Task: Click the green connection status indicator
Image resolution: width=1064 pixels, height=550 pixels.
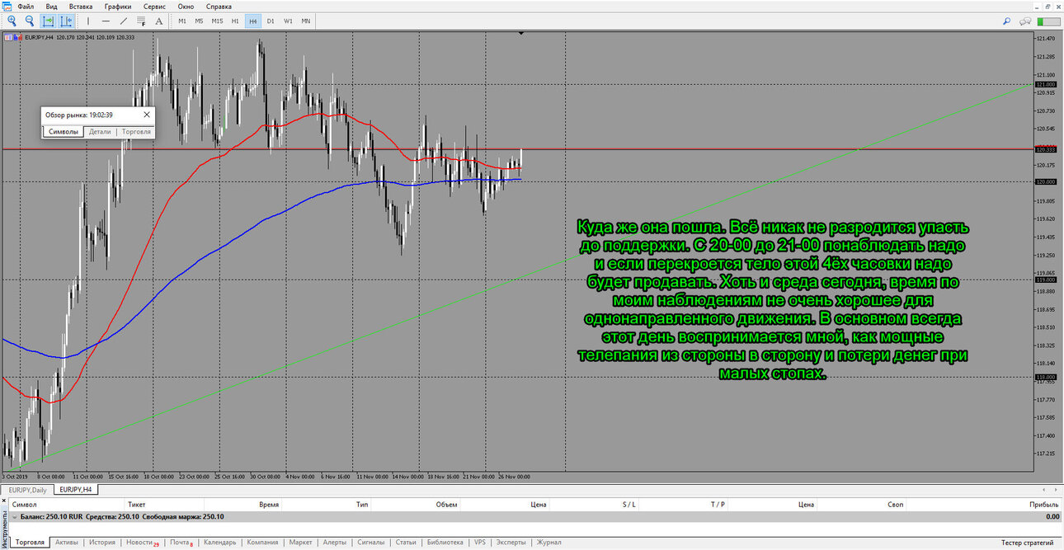Action: 1048,21
